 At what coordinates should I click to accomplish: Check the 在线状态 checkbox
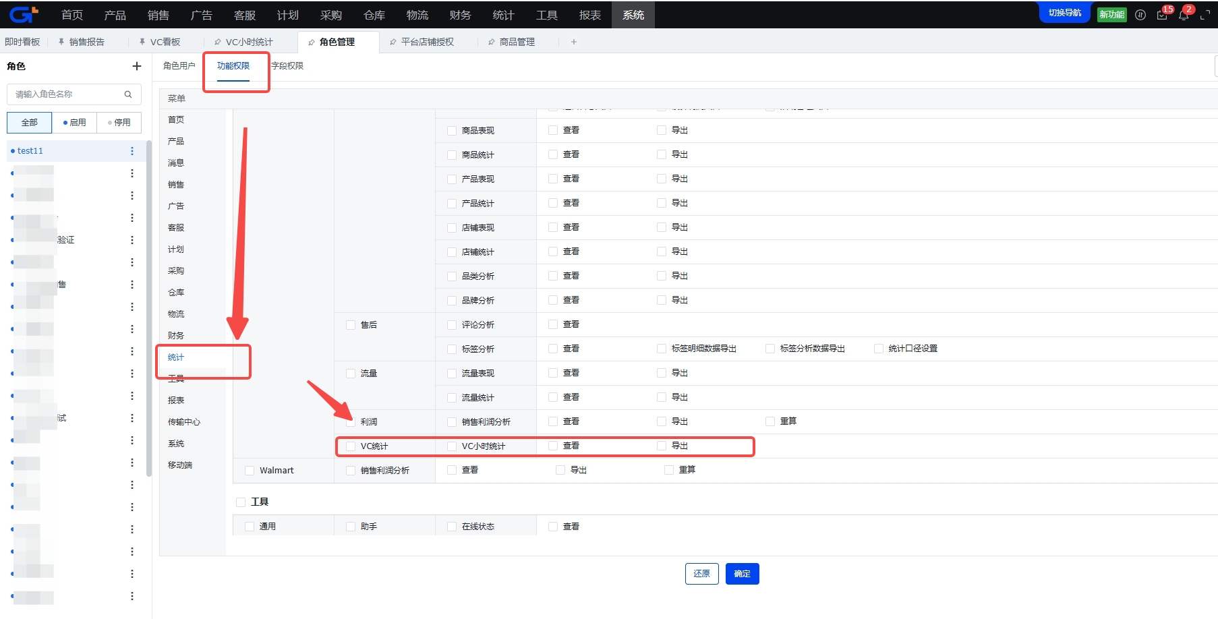452,527
